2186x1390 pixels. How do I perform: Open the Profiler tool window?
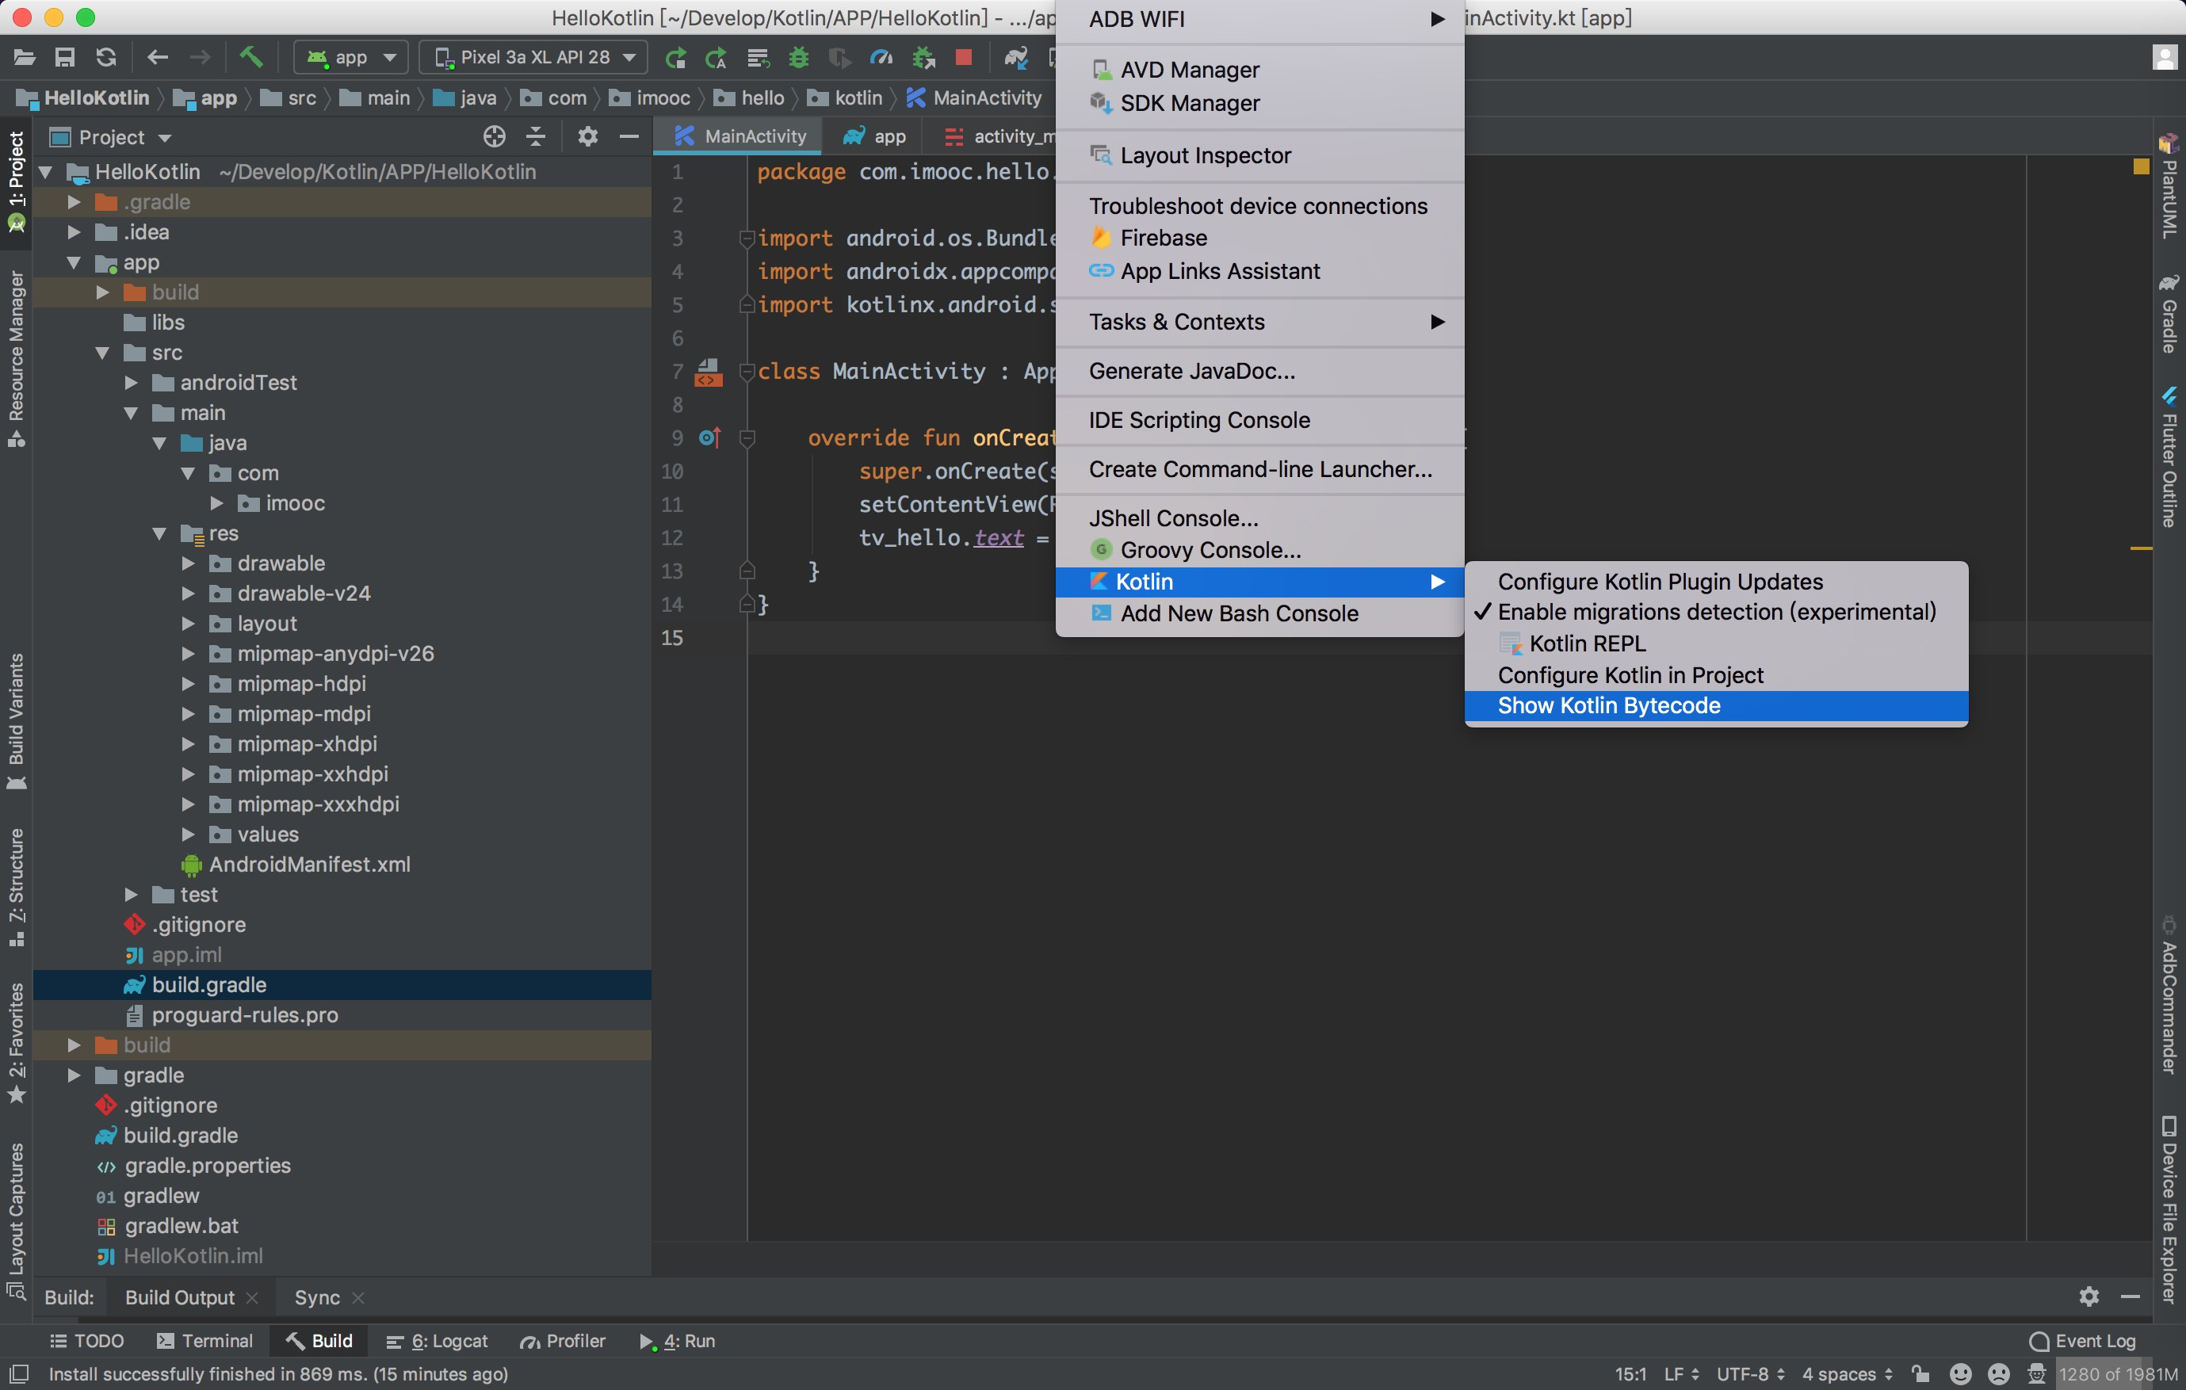click(x=562, y=1340)
